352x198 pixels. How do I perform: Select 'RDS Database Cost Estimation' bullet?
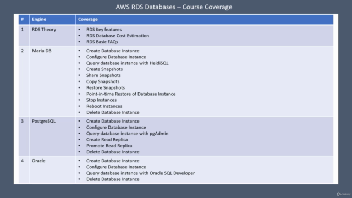[x=118, y=36]
